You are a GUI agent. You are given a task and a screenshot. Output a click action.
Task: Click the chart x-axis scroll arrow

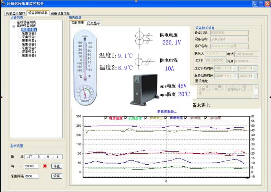pyautogui.click(x=248, y=178)
